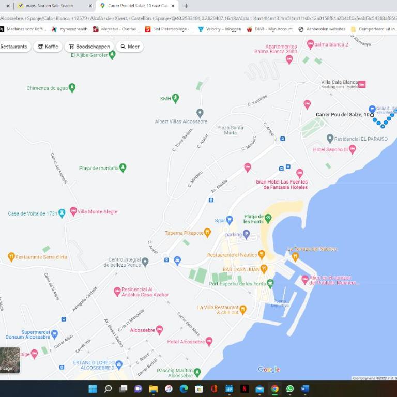The image size is (397, 397).
Task: Filter map by Boodschappen
Action: (89, 47)
